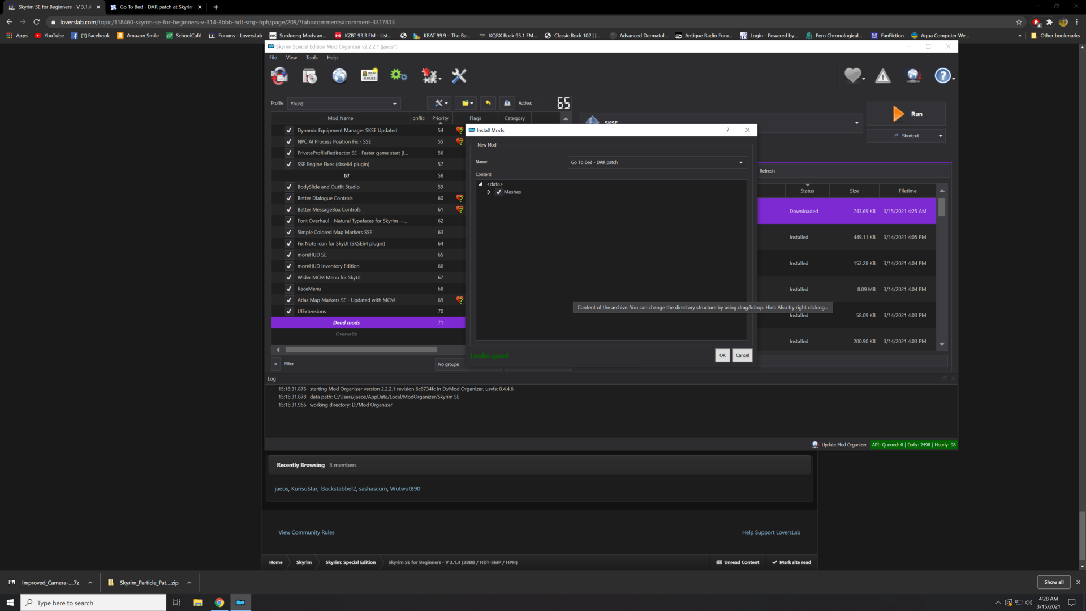The image size is (1086, 611).
Task: Click the Change Game instance icon
Action: click(x=279, y=76)
